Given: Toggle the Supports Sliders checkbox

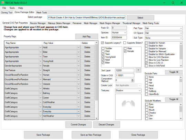Looking at the screenshot, I should (125, 43).
